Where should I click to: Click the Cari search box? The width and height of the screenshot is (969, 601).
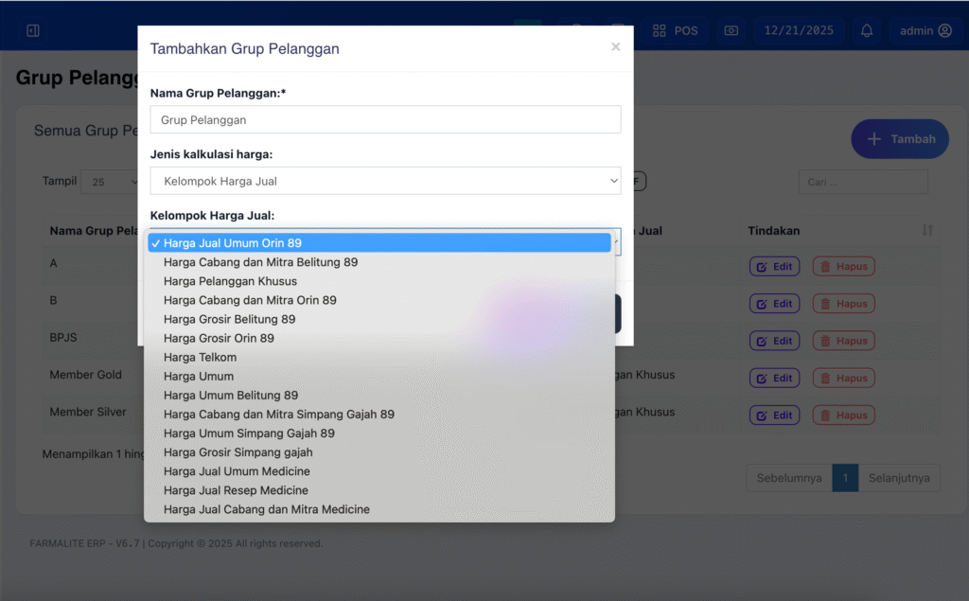pyautogui.click(x=863, y=182)
